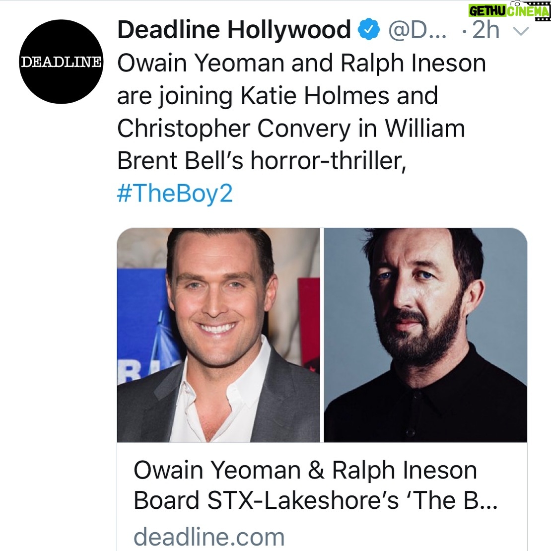This screenshot has height=551, width=551.
Task: Click the blue verified badge
Action: coord(369,29)
